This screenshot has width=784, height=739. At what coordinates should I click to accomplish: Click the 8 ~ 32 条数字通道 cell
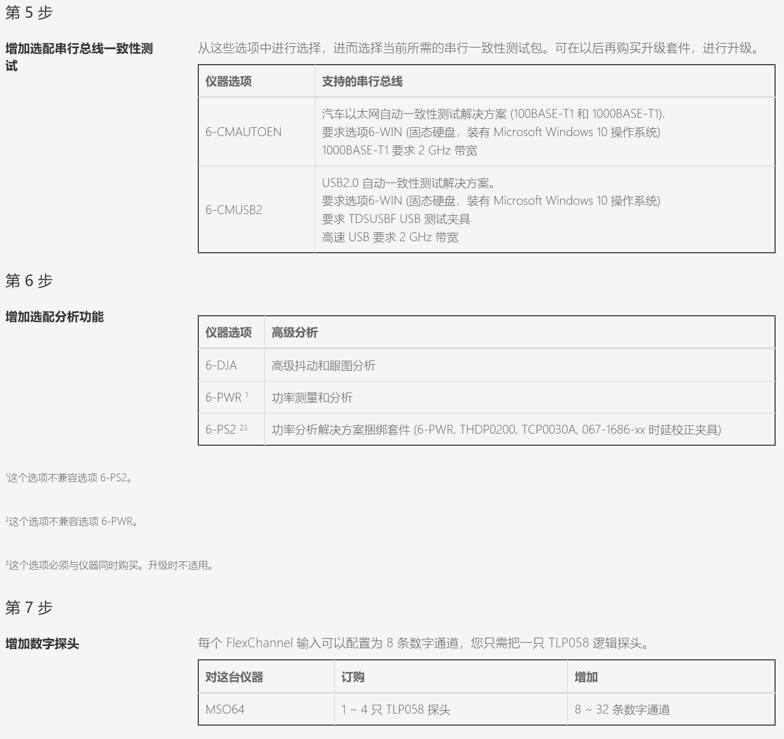[622, 710]
